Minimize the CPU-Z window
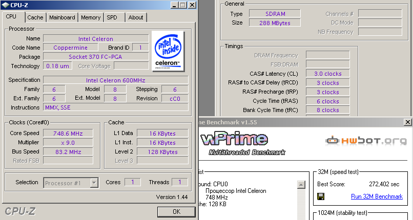This screenshot has width=413, height=220. [x=174, y=5]
